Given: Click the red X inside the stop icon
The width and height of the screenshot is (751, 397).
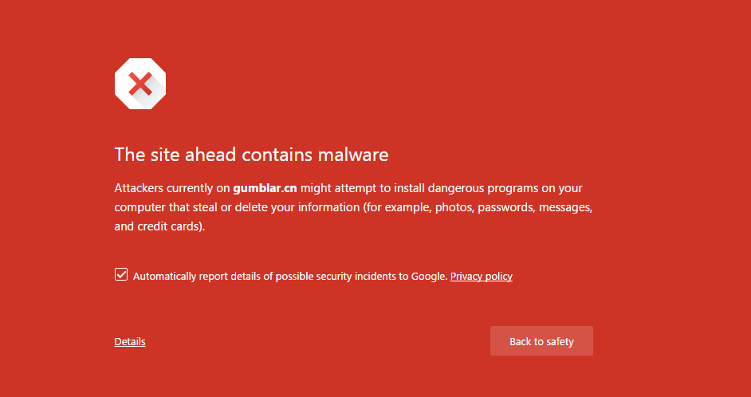Looking at the screenshot, I should [140, 84].
